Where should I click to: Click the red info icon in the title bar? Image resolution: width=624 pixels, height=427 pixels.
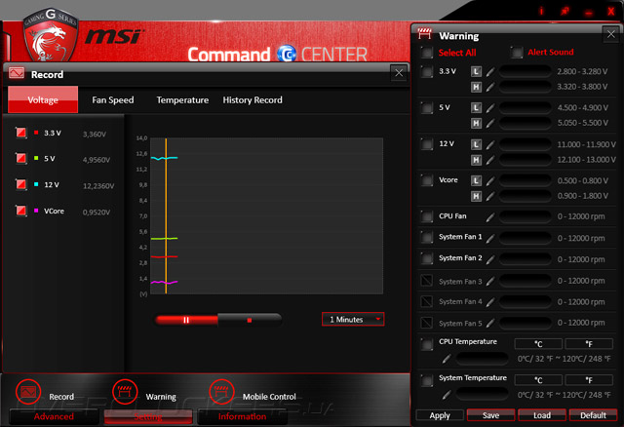pyautogui.click(x=541, y=11)
